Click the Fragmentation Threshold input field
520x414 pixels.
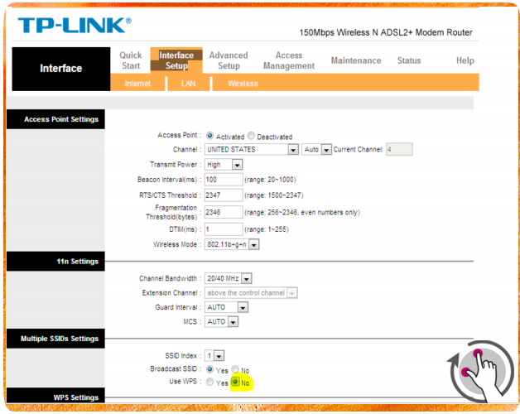coord(224,212)
